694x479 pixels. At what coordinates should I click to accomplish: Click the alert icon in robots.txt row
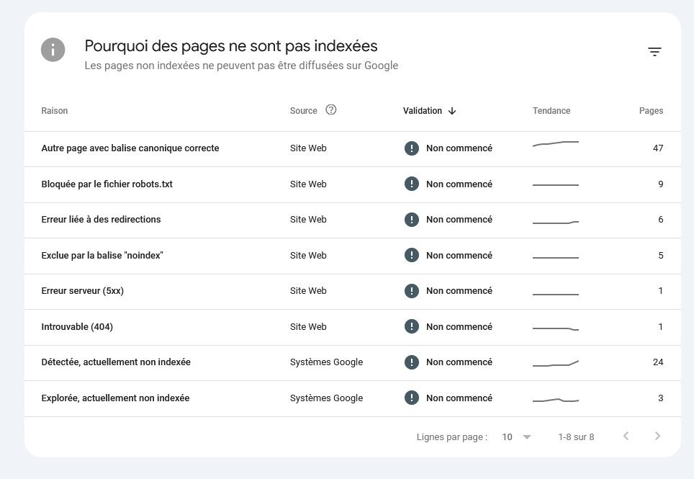pyautogui.click(x=411, y=184)
